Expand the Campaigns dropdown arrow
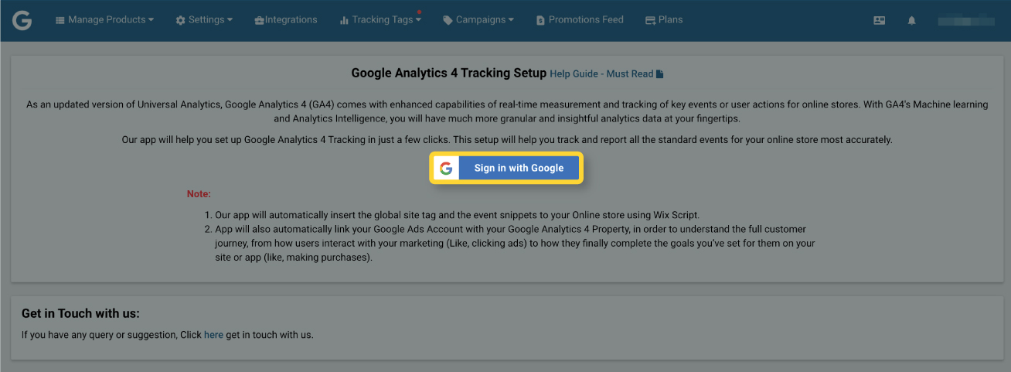 click(510, 20)
